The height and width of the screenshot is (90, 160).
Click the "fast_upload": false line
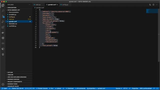pyautogui.click(x=50, y=45)
